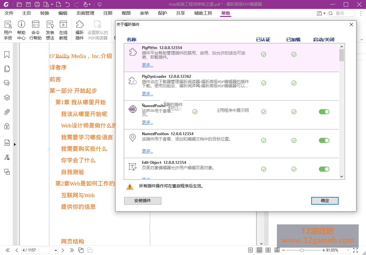Screen dimensions: 366x255
Task: Open the Comments panel in sidebar
Action: pos(7,83)
